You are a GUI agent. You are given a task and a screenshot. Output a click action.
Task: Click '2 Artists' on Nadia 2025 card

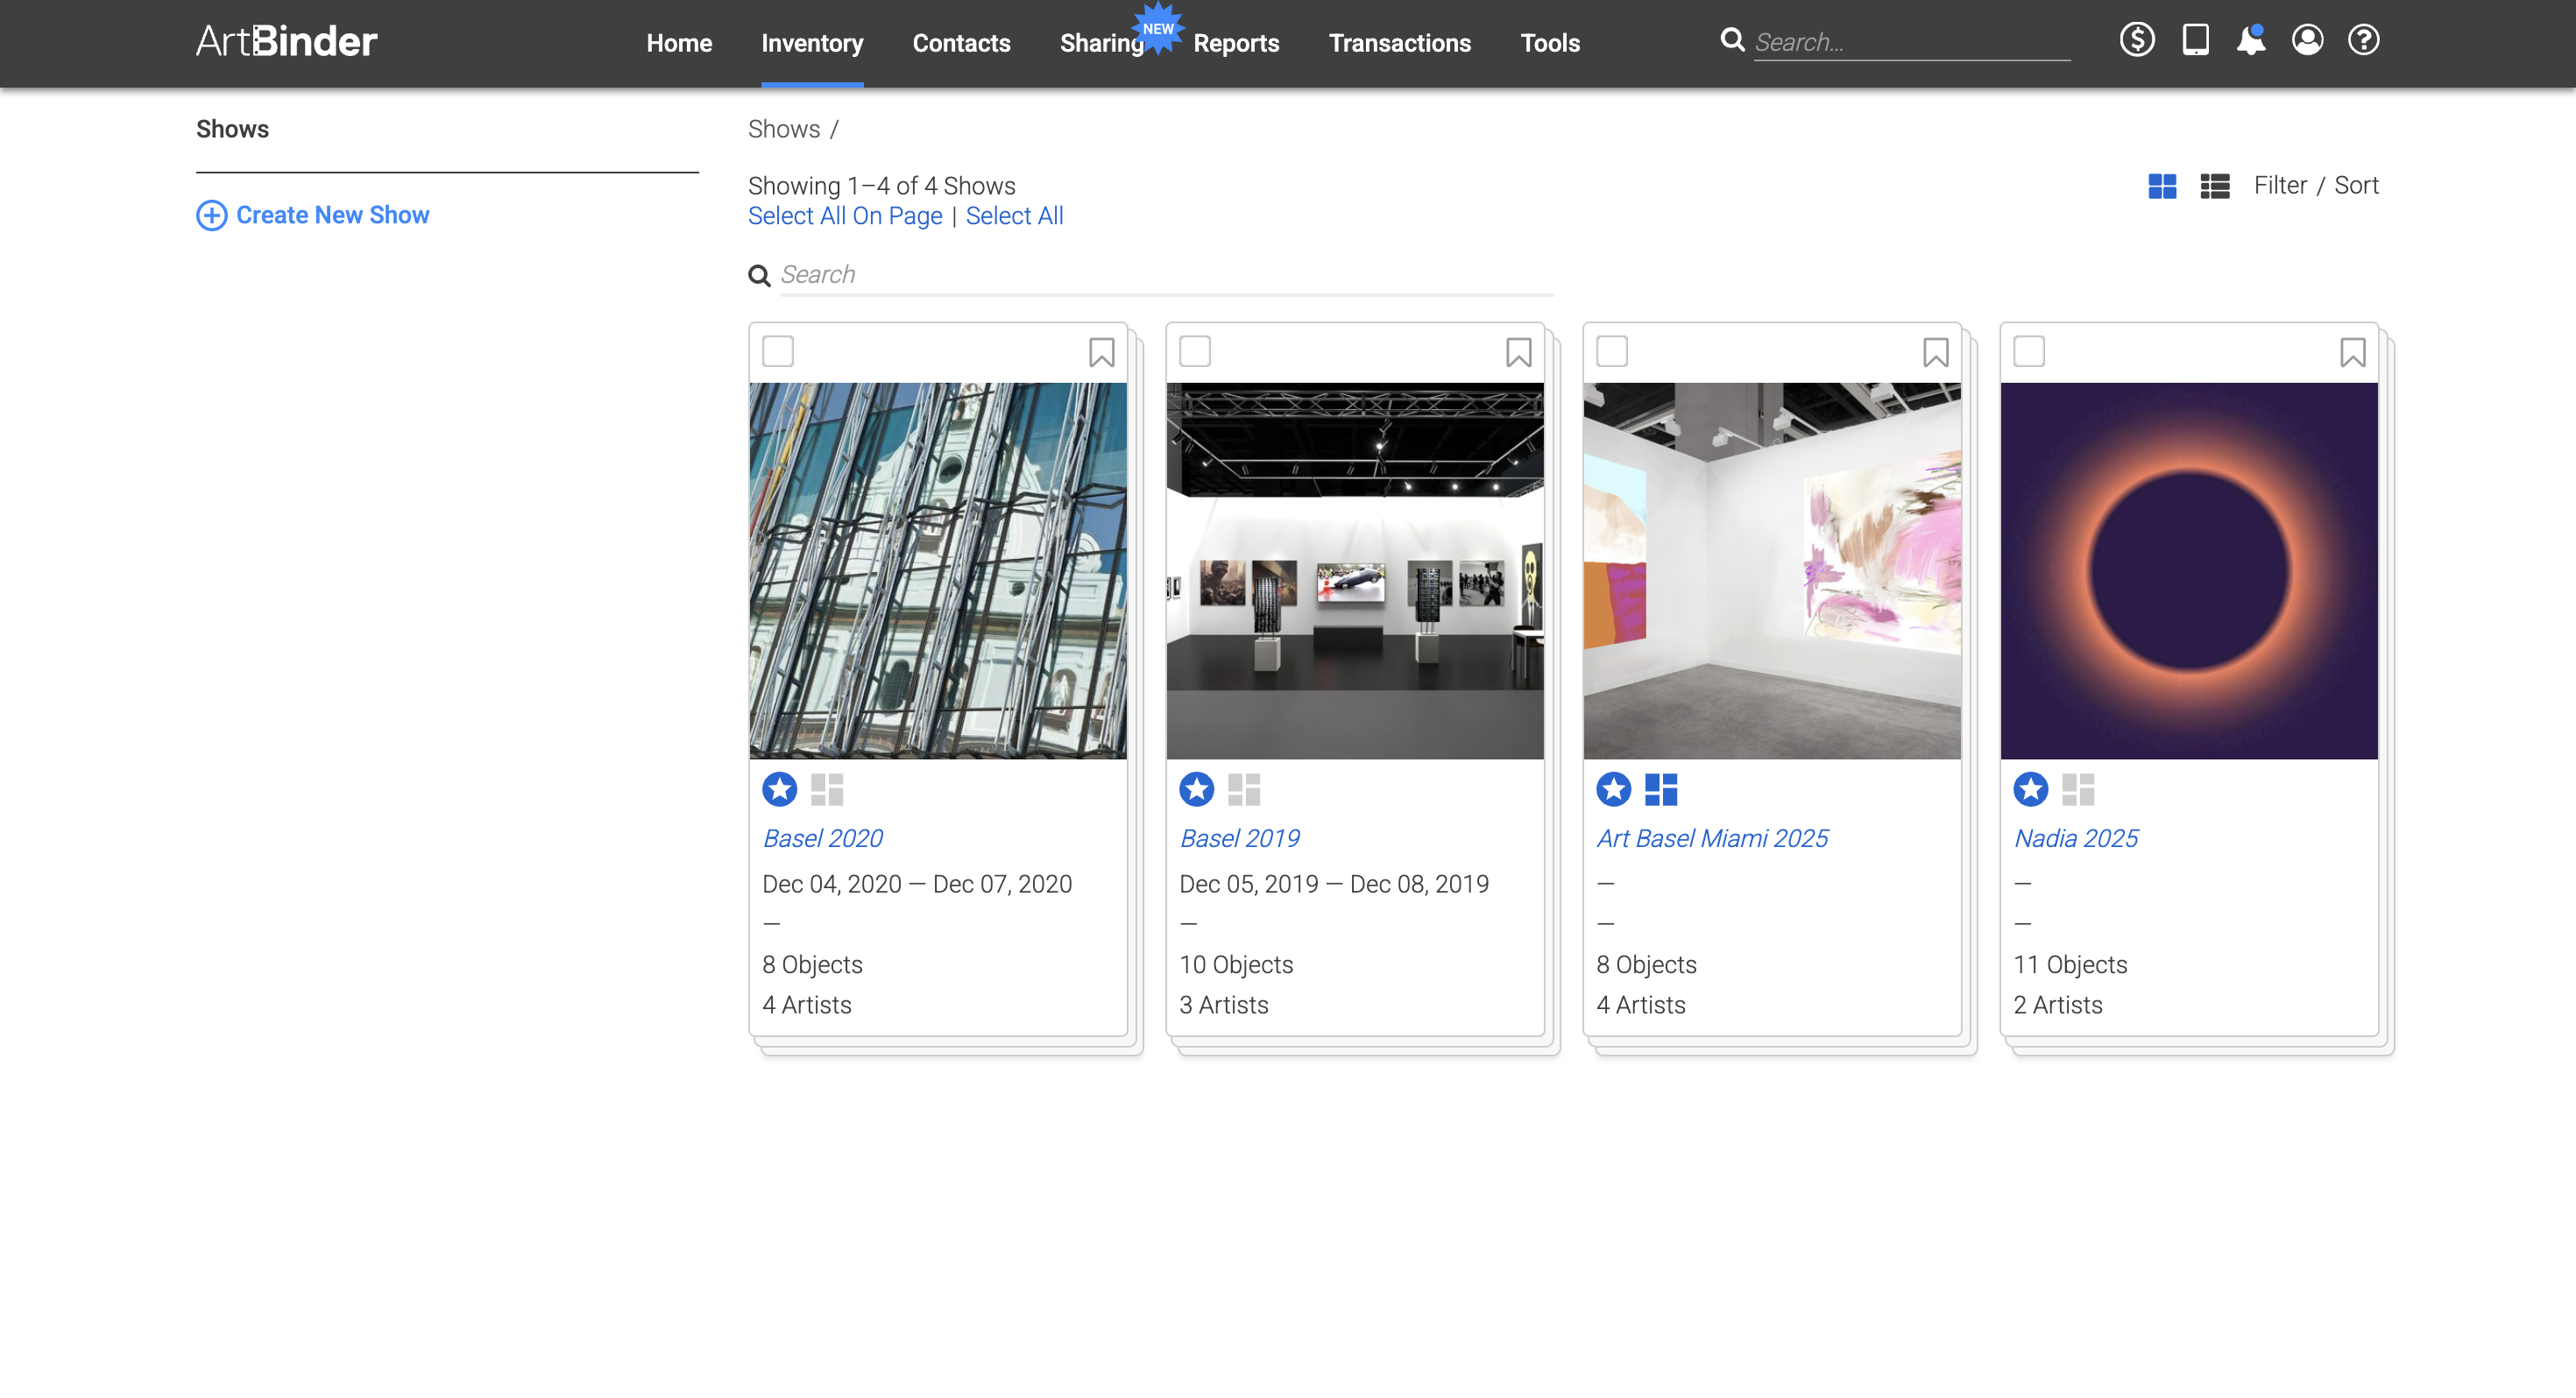click(2058, 1005)
